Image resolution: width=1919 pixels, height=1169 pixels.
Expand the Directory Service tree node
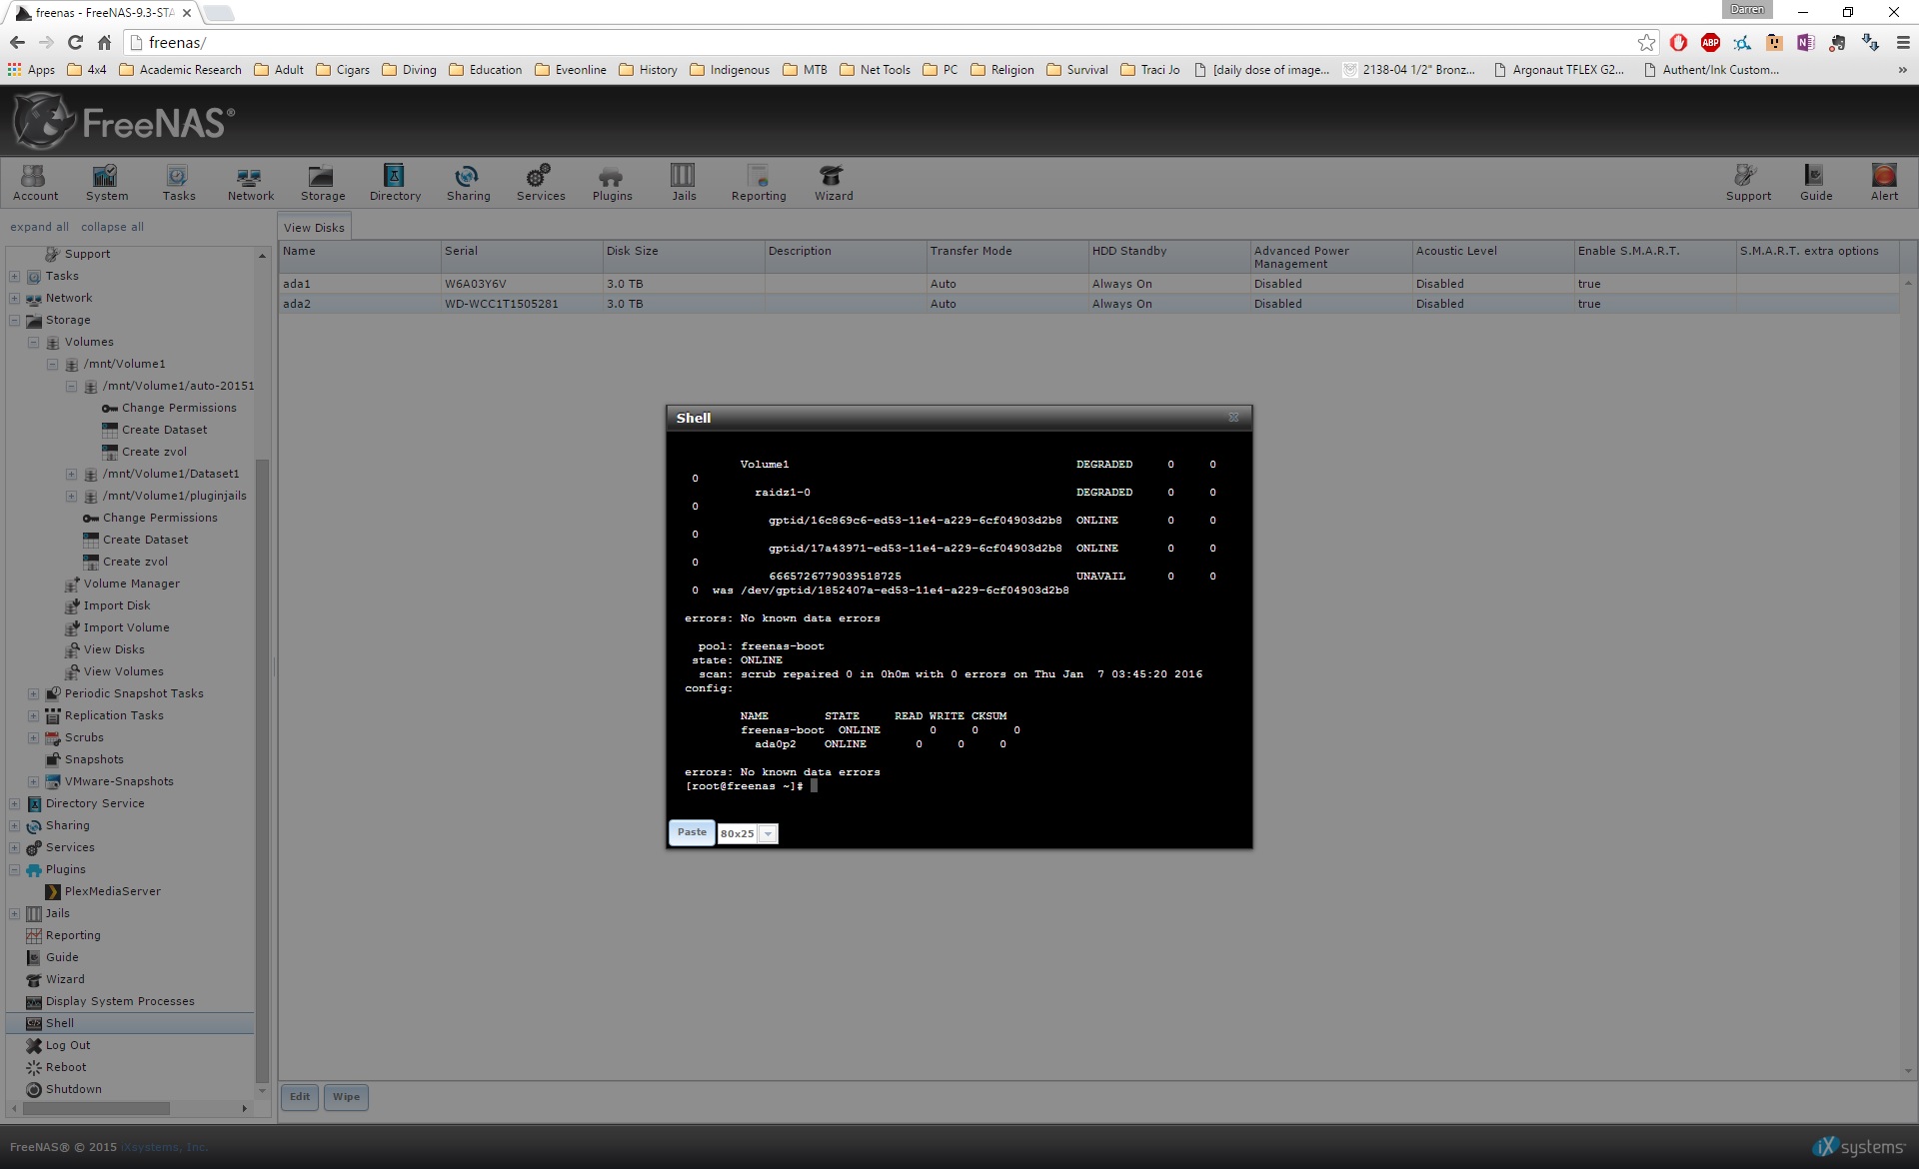14,803
